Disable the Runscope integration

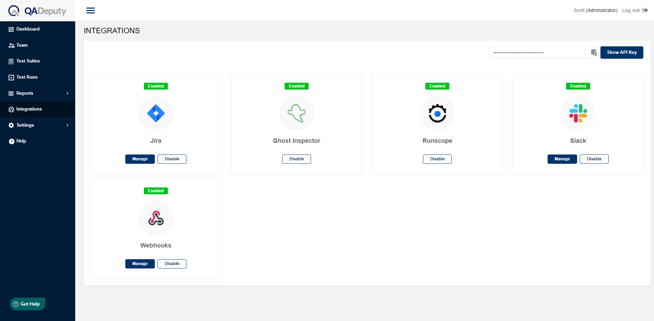click(x=437, y=159)
